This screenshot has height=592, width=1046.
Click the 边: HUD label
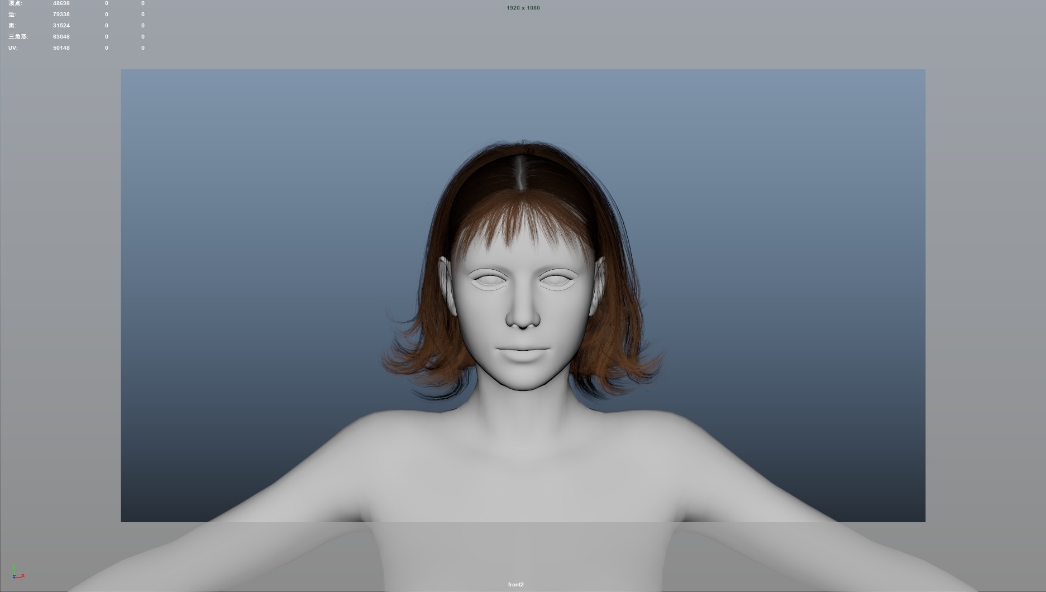pos(12,15)
